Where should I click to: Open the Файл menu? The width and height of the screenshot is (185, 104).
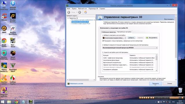(69, 9)
